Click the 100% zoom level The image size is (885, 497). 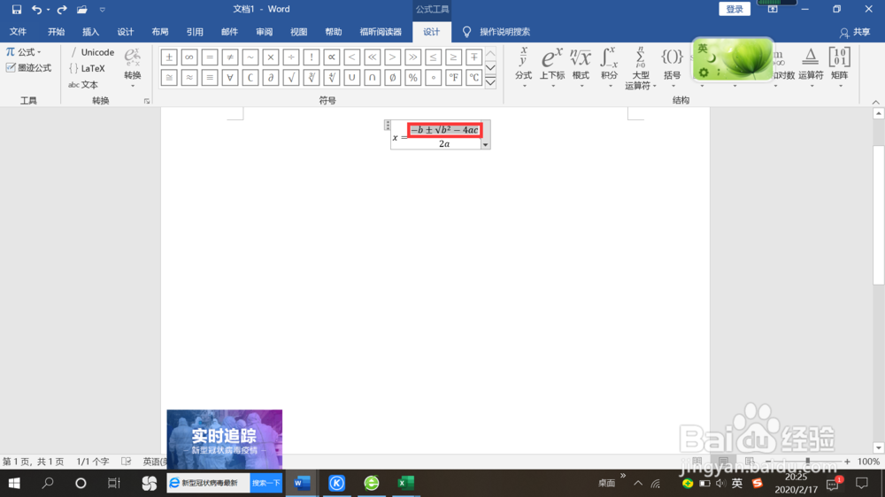(x=868, y=462)
